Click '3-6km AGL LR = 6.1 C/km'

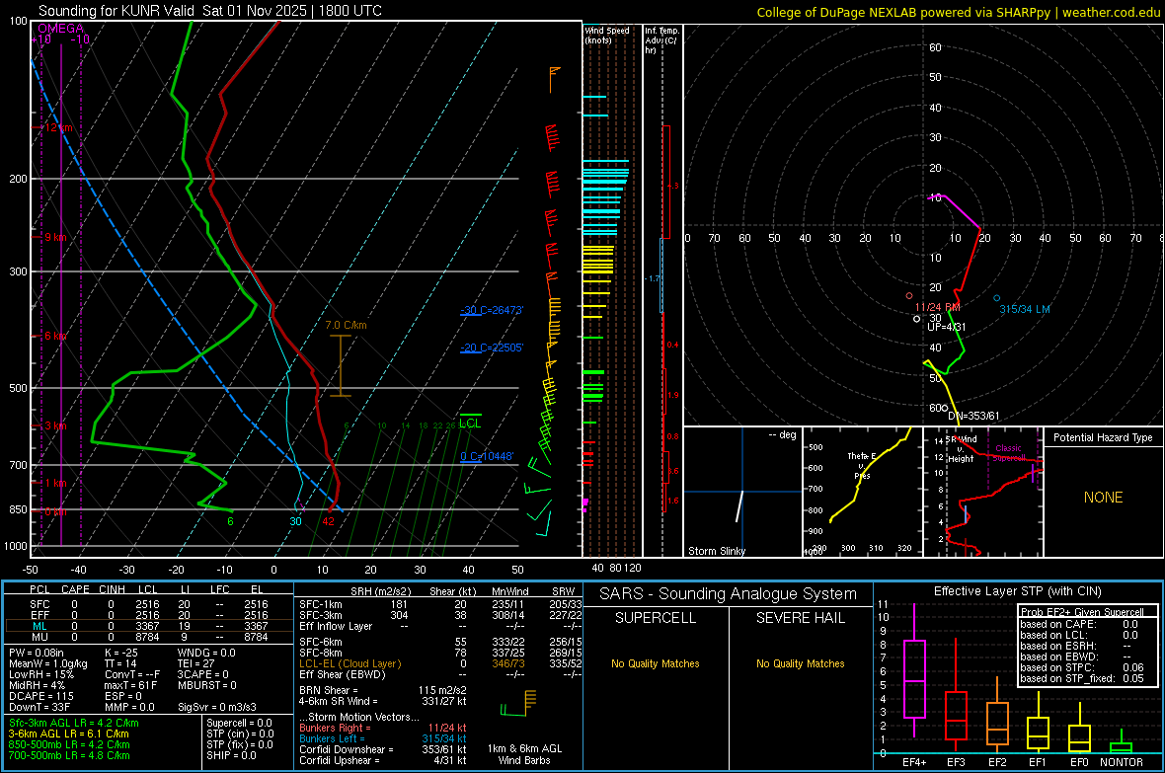(68, 734)
